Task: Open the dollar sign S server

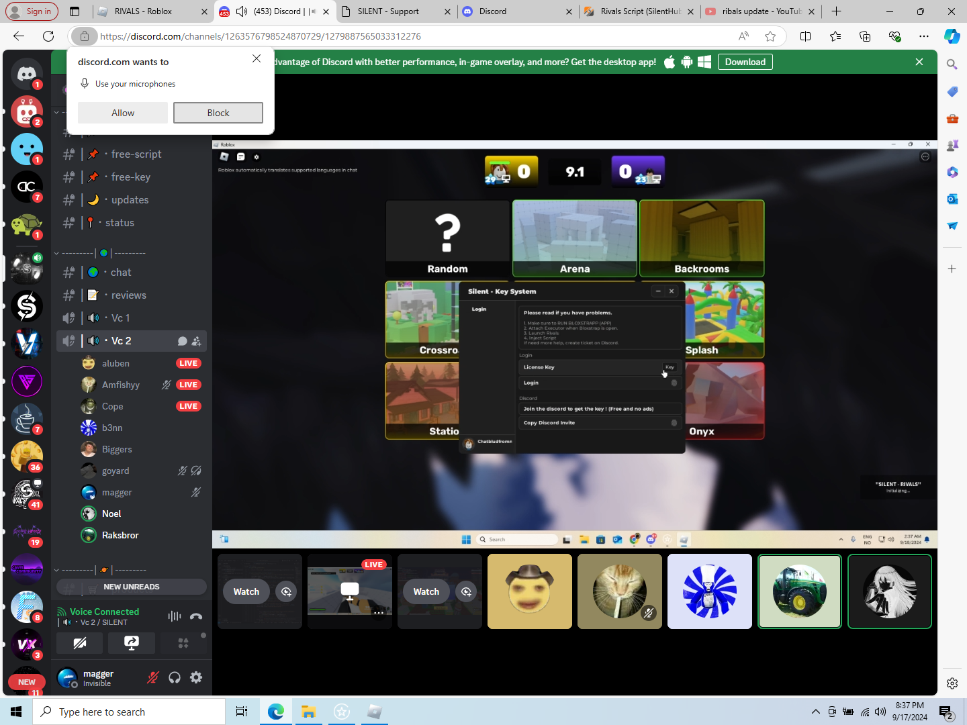Action: [x=27, y=306]
